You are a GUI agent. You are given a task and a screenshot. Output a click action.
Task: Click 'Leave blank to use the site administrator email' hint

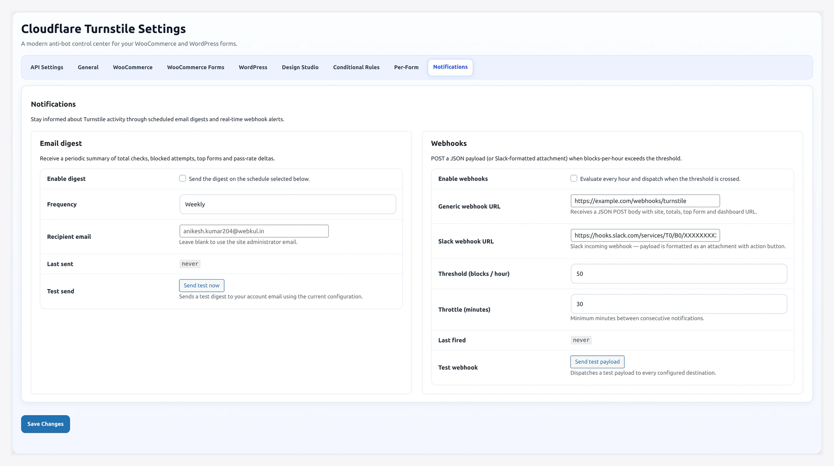[x=238, y=242]
